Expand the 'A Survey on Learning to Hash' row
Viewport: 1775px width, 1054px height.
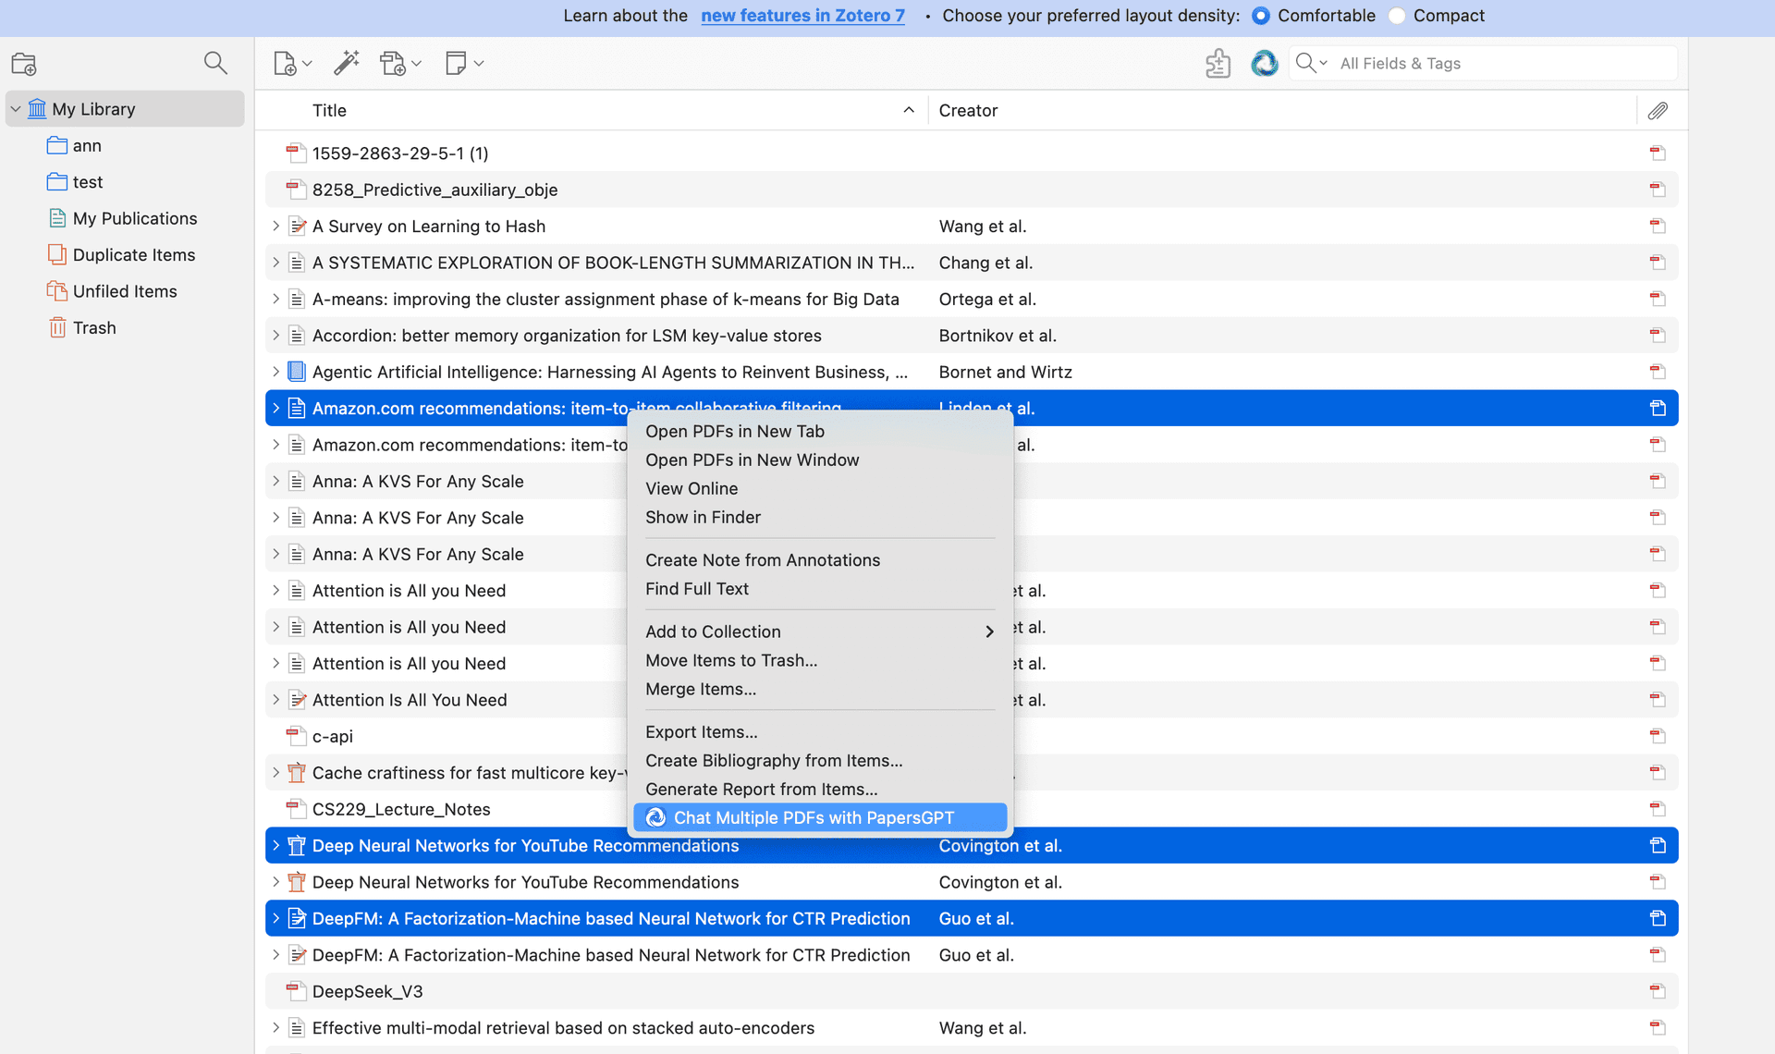coord(275,226)
